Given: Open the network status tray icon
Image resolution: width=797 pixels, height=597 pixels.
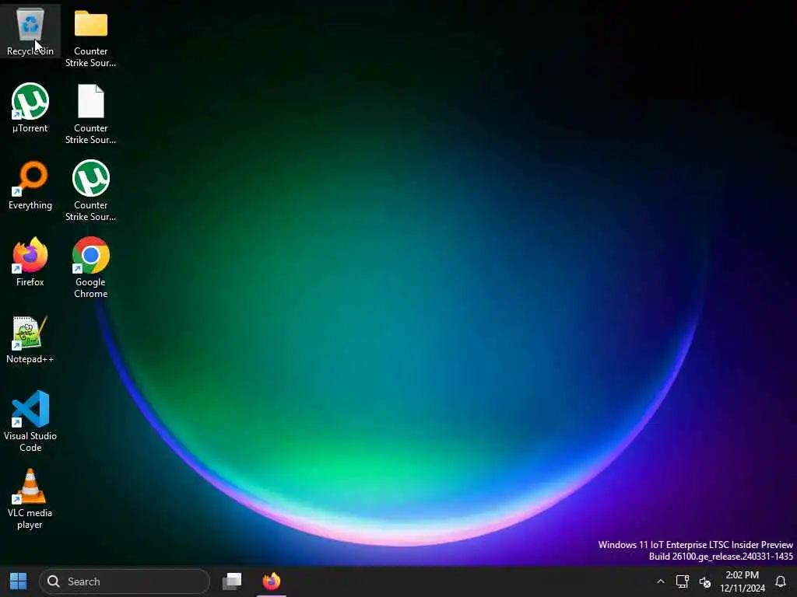Looking at the screenshot, I should [682, 581].
